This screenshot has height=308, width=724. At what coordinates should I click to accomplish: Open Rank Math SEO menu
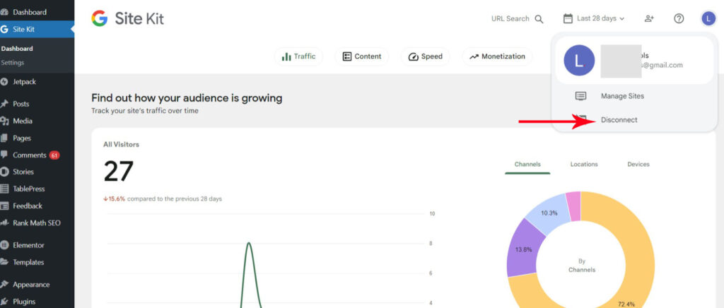point(37,223)
